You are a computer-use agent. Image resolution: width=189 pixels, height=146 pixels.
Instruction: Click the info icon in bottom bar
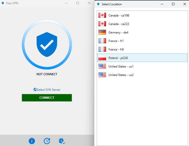32,141
